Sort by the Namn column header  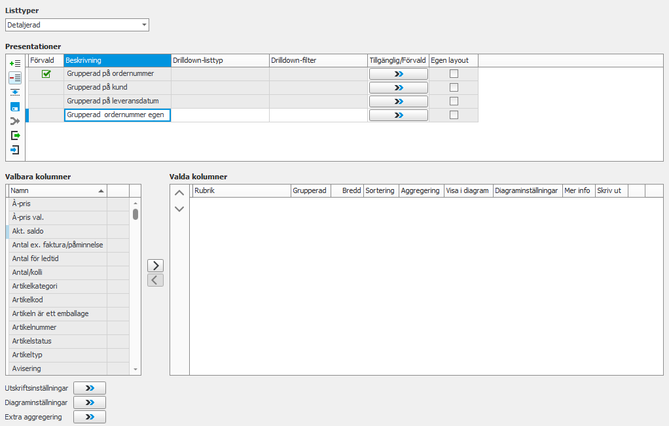[56, 190]
